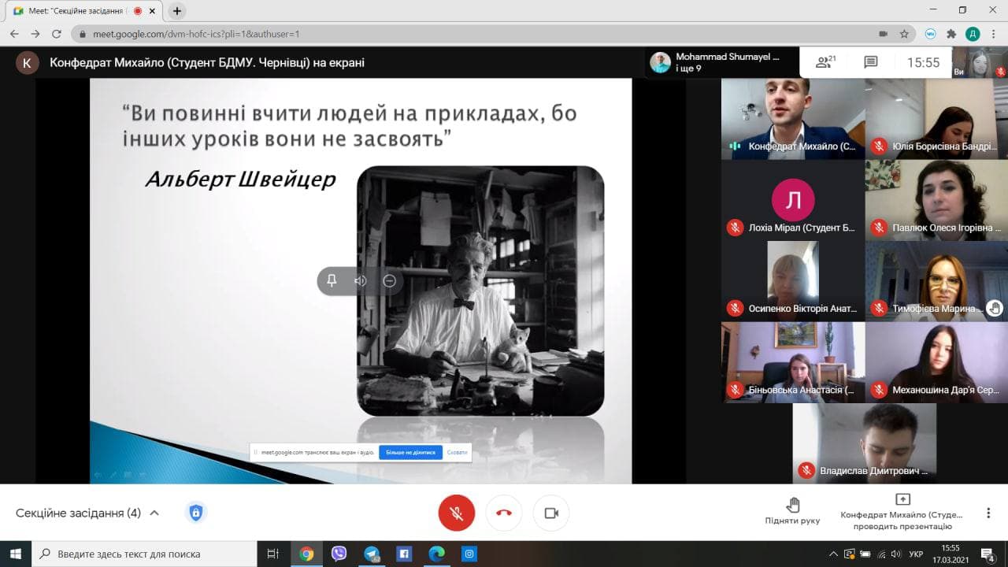Open Chrome profile avatar Д
The width and height of the screenshot is (1008, 567).
(973, 34)
